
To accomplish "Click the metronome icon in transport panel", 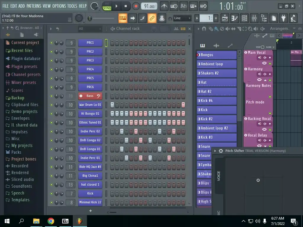I will (164, 6).
